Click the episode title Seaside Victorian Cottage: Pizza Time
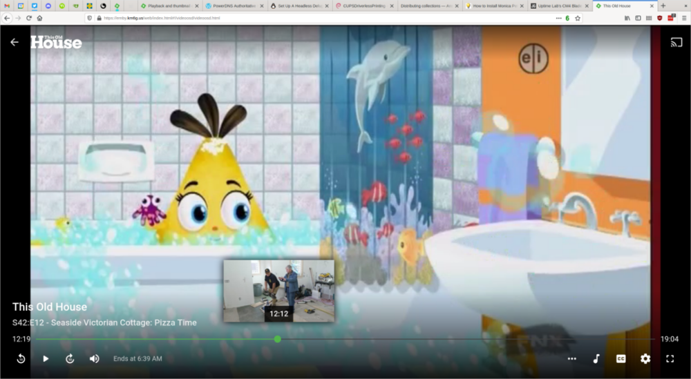This screenshot has width=691, height=379. [124, 322]
